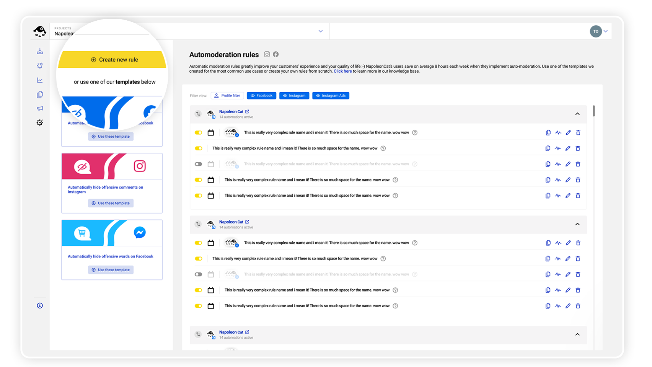The width and height of the screenshot is (652, 367).
Task: Collapse the second Napoleon Cat rules group
Action: point(577,224)
